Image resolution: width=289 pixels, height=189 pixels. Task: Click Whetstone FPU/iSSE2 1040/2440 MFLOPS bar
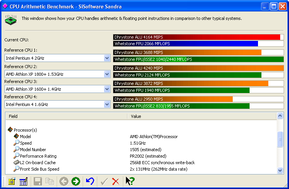click(x=199, y=59)
